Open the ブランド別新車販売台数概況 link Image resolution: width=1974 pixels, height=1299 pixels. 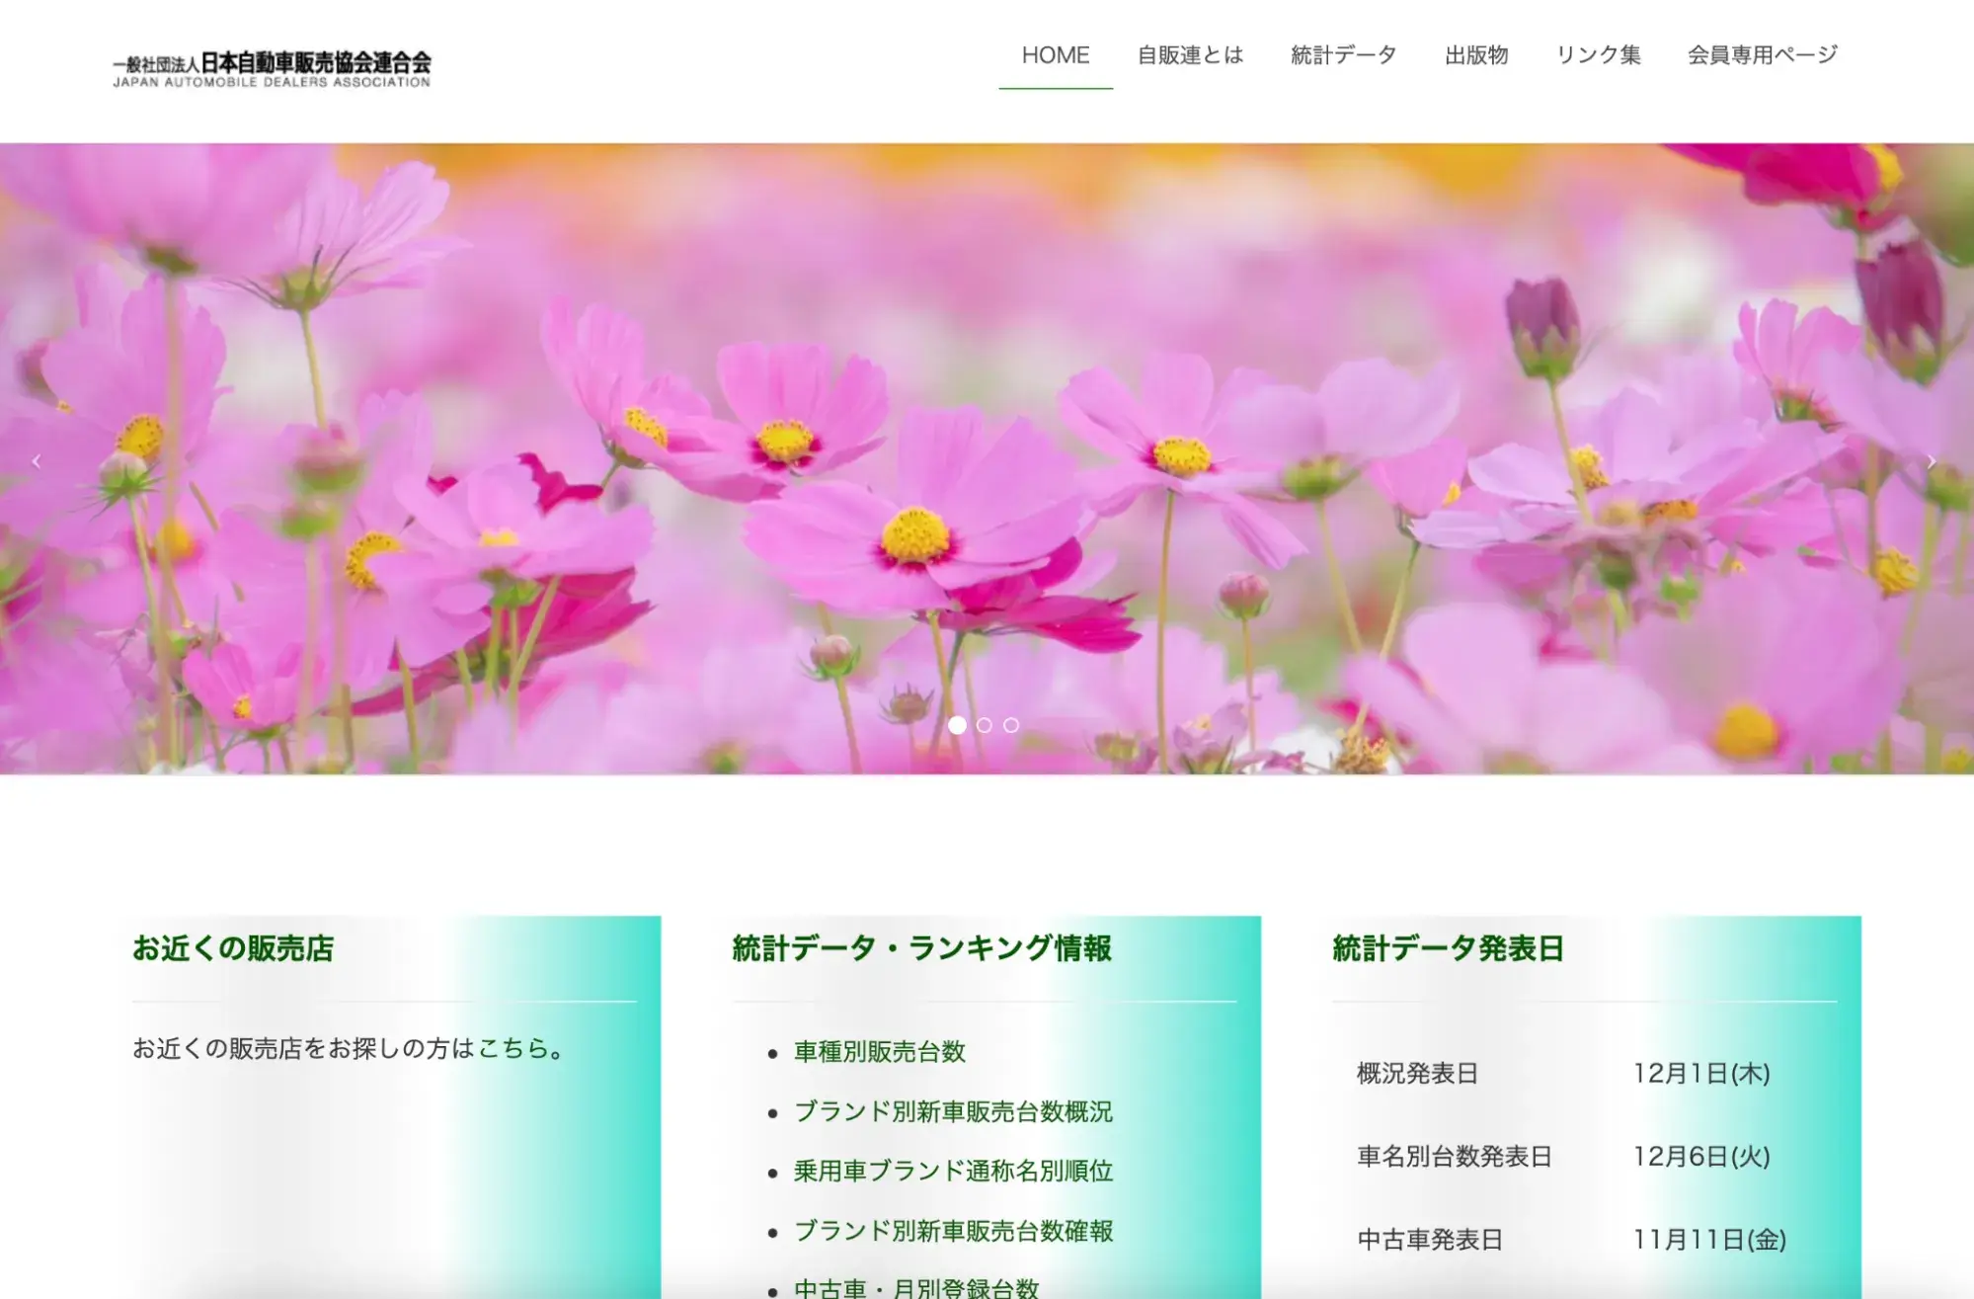tap(953, 1111)
